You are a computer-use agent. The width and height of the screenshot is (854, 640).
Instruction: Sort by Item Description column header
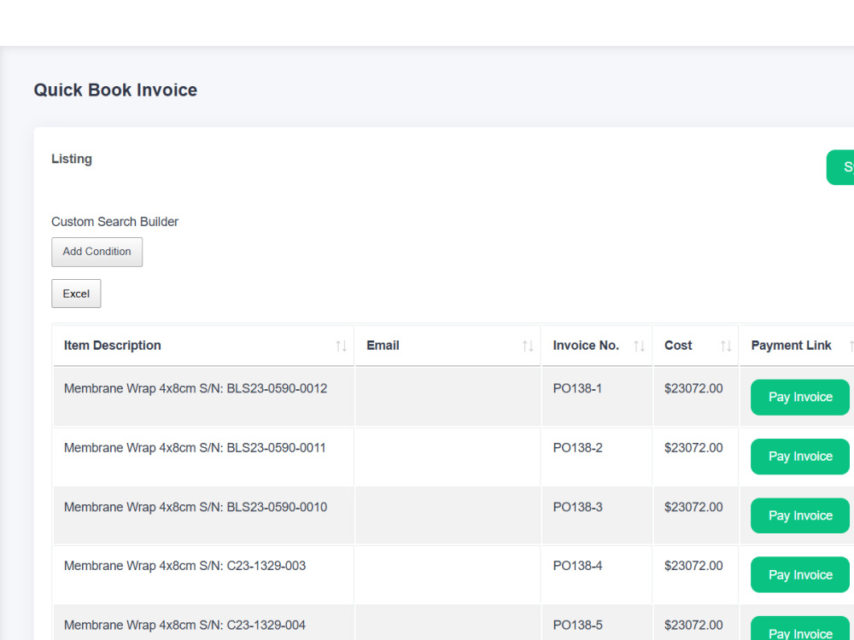tap(204, 346)
